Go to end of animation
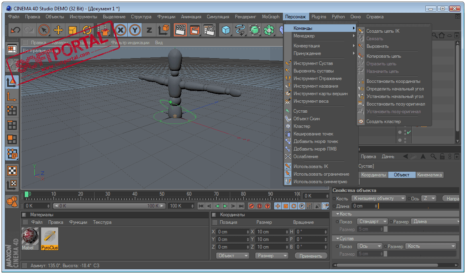 point(241,206)
